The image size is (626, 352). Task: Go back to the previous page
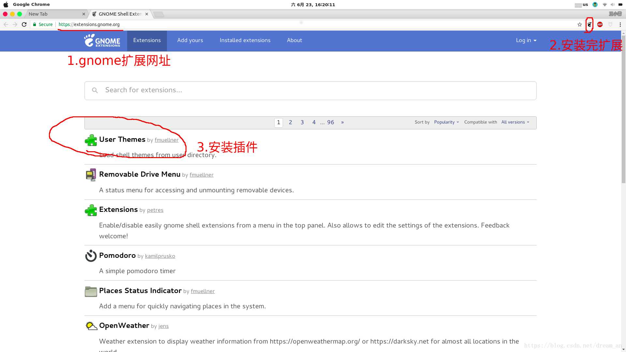pyautogui.click(x=6, y=24)
